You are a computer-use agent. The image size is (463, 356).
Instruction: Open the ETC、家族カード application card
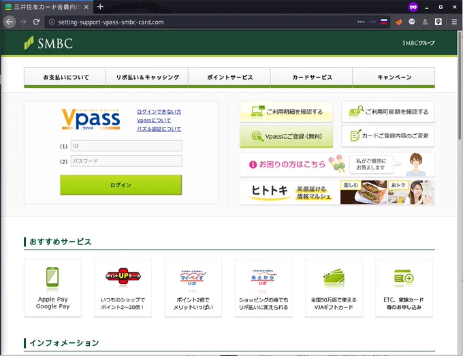pyautogui.click(x=404, y=288)
